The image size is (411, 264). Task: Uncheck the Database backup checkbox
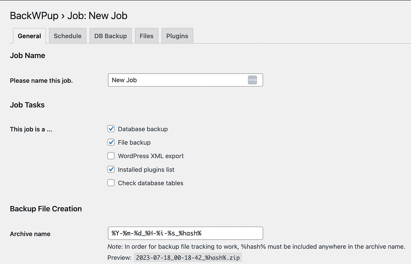(x=111, y=129)
